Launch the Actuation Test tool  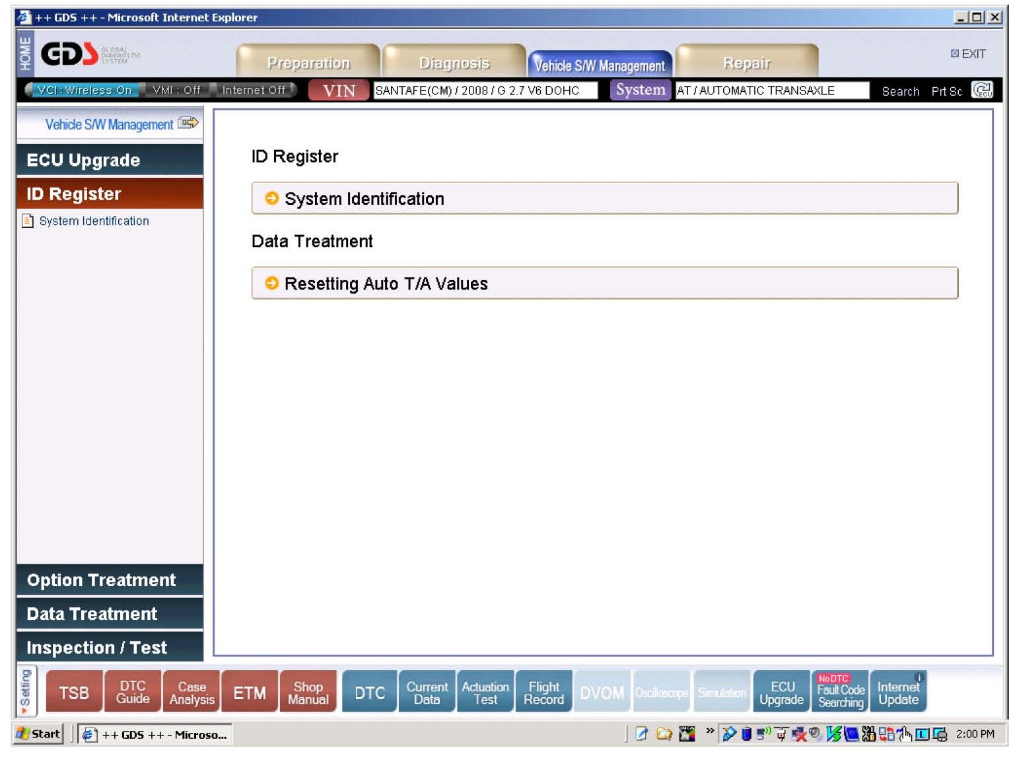pos(485,693)
